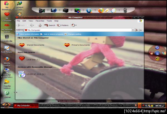Select LOVER XP 2012 (D:) disc drive
Image resolution: width=167 pixels, height=114 pixels.
click(x=32, y=74)
